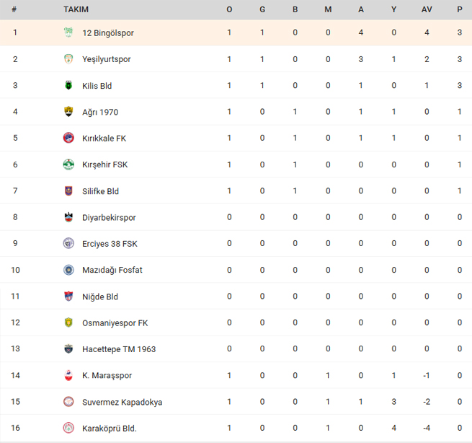Click the Kırıkkale FK crest icon

click(68, 138)
